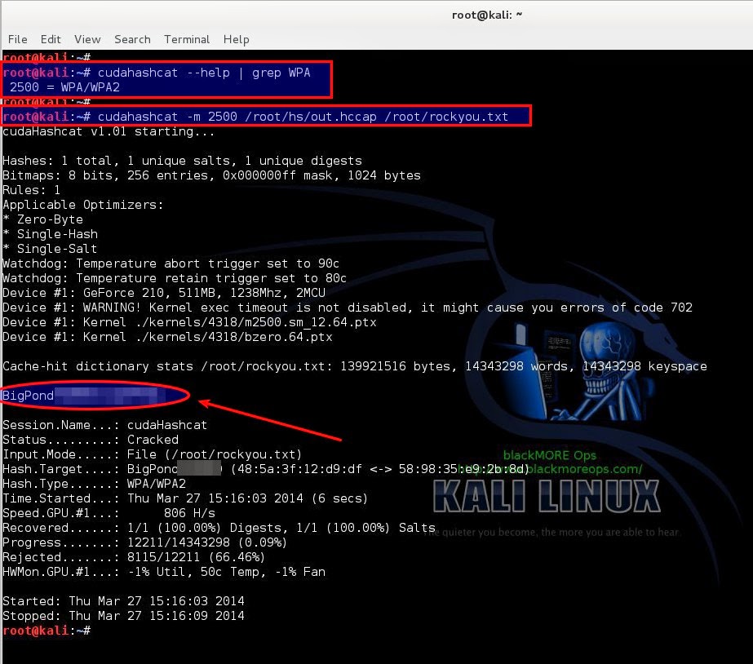
Task: Open the Edit menu
Action: click(x=51, y=39)
